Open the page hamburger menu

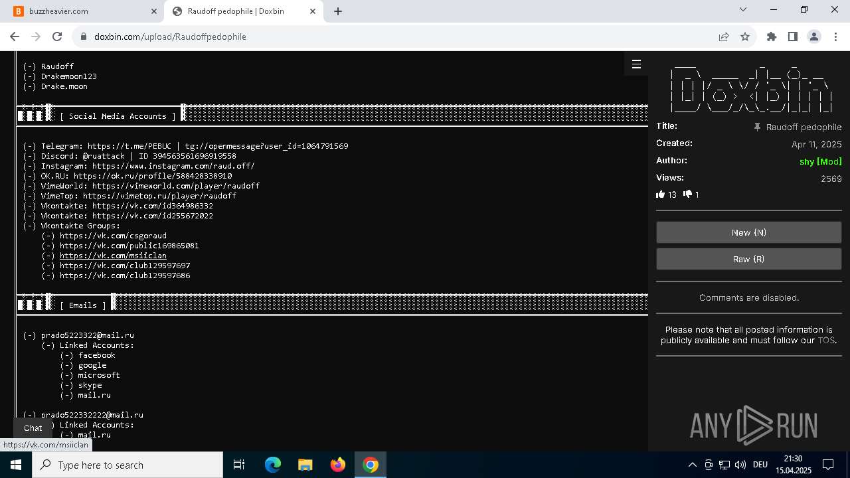[x=636, y=64]
